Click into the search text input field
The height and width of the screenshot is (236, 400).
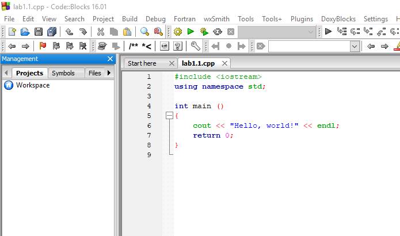(x=309, y=47)
